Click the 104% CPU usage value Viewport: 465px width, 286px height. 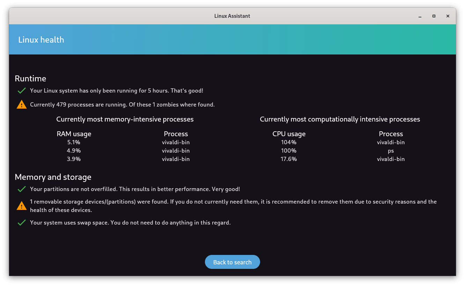click(289, 142)
